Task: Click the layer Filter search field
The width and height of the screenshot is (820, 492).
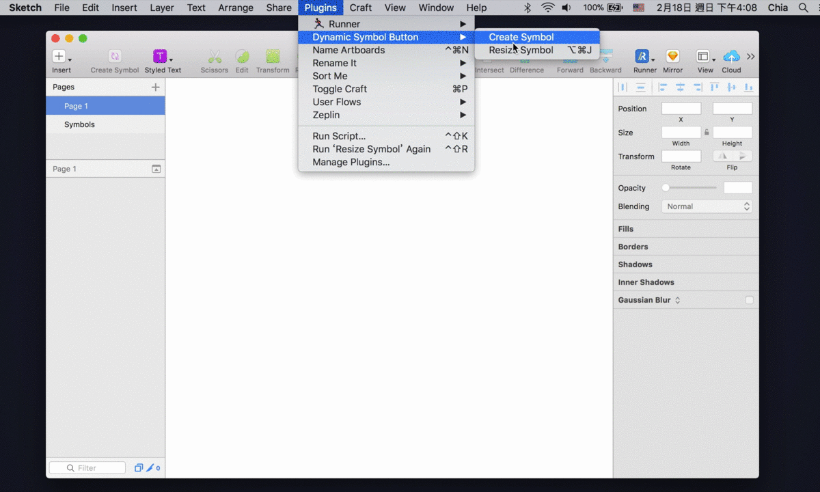Action: click(x=87, y=468)
